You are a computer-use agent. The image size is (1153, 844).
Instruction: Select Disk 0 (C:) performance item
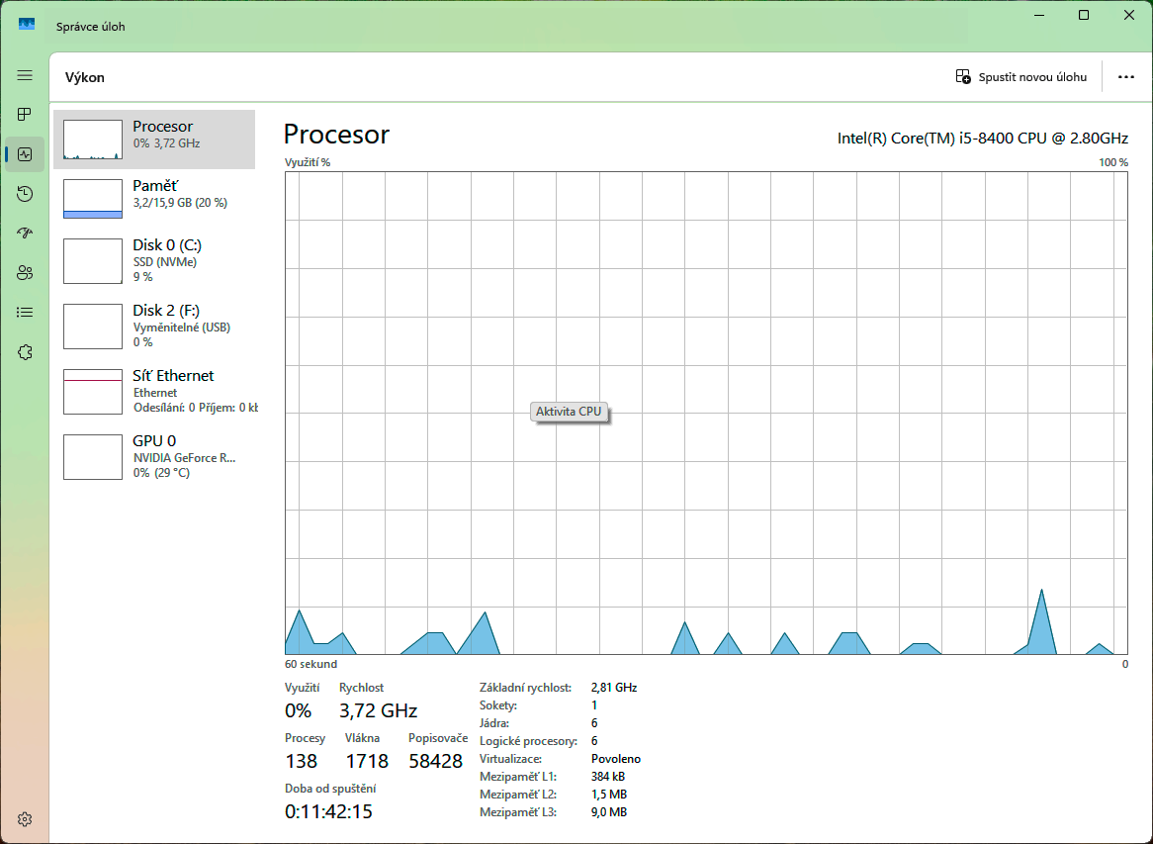(154, 260)
